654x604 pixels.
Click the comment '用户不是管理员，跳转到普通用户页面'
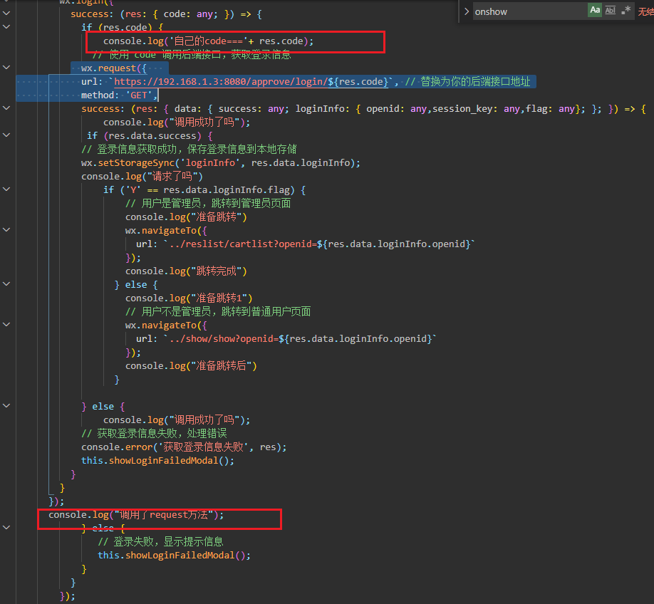pyautogui.click(x=218, y=311)
